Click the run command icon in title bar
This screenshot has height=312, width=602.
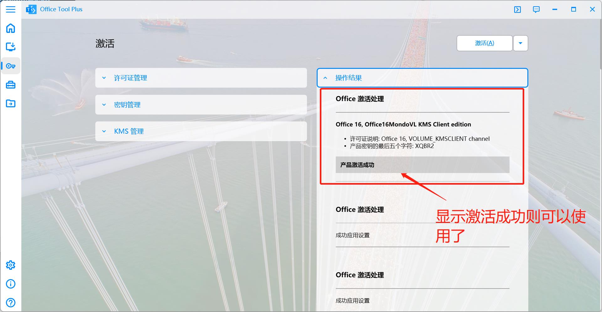pyautogui.click(x=517, y=9)
